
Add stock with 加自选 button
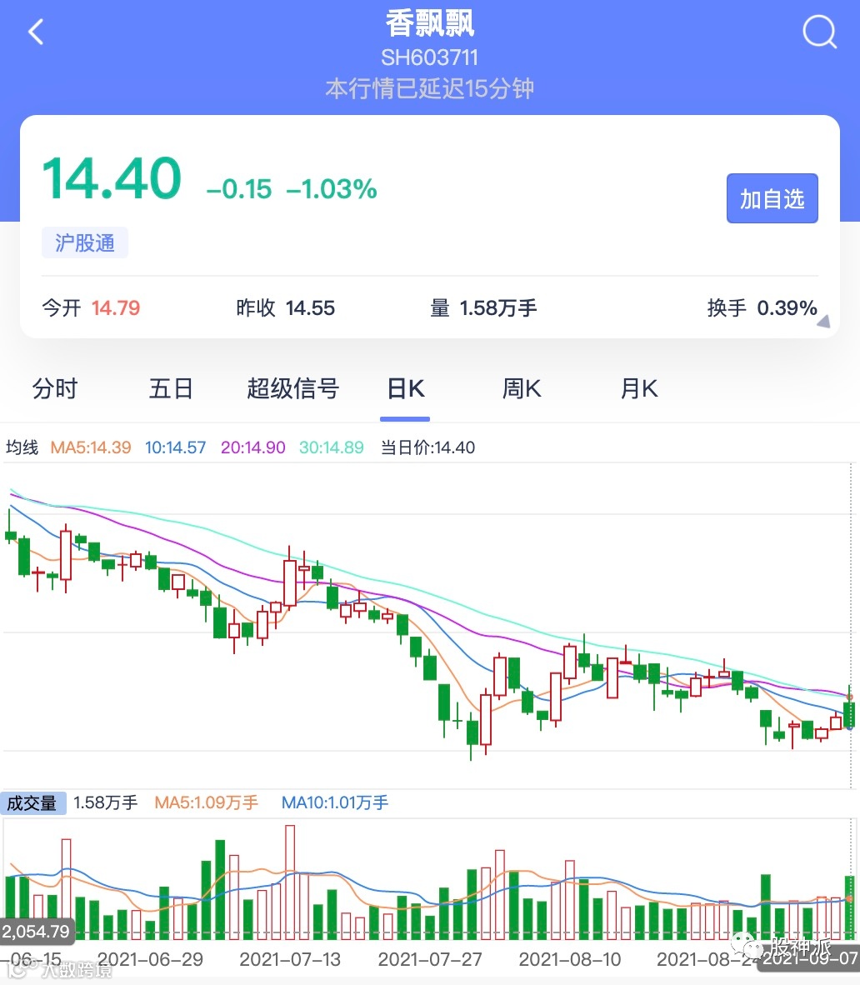coord(772,198)
